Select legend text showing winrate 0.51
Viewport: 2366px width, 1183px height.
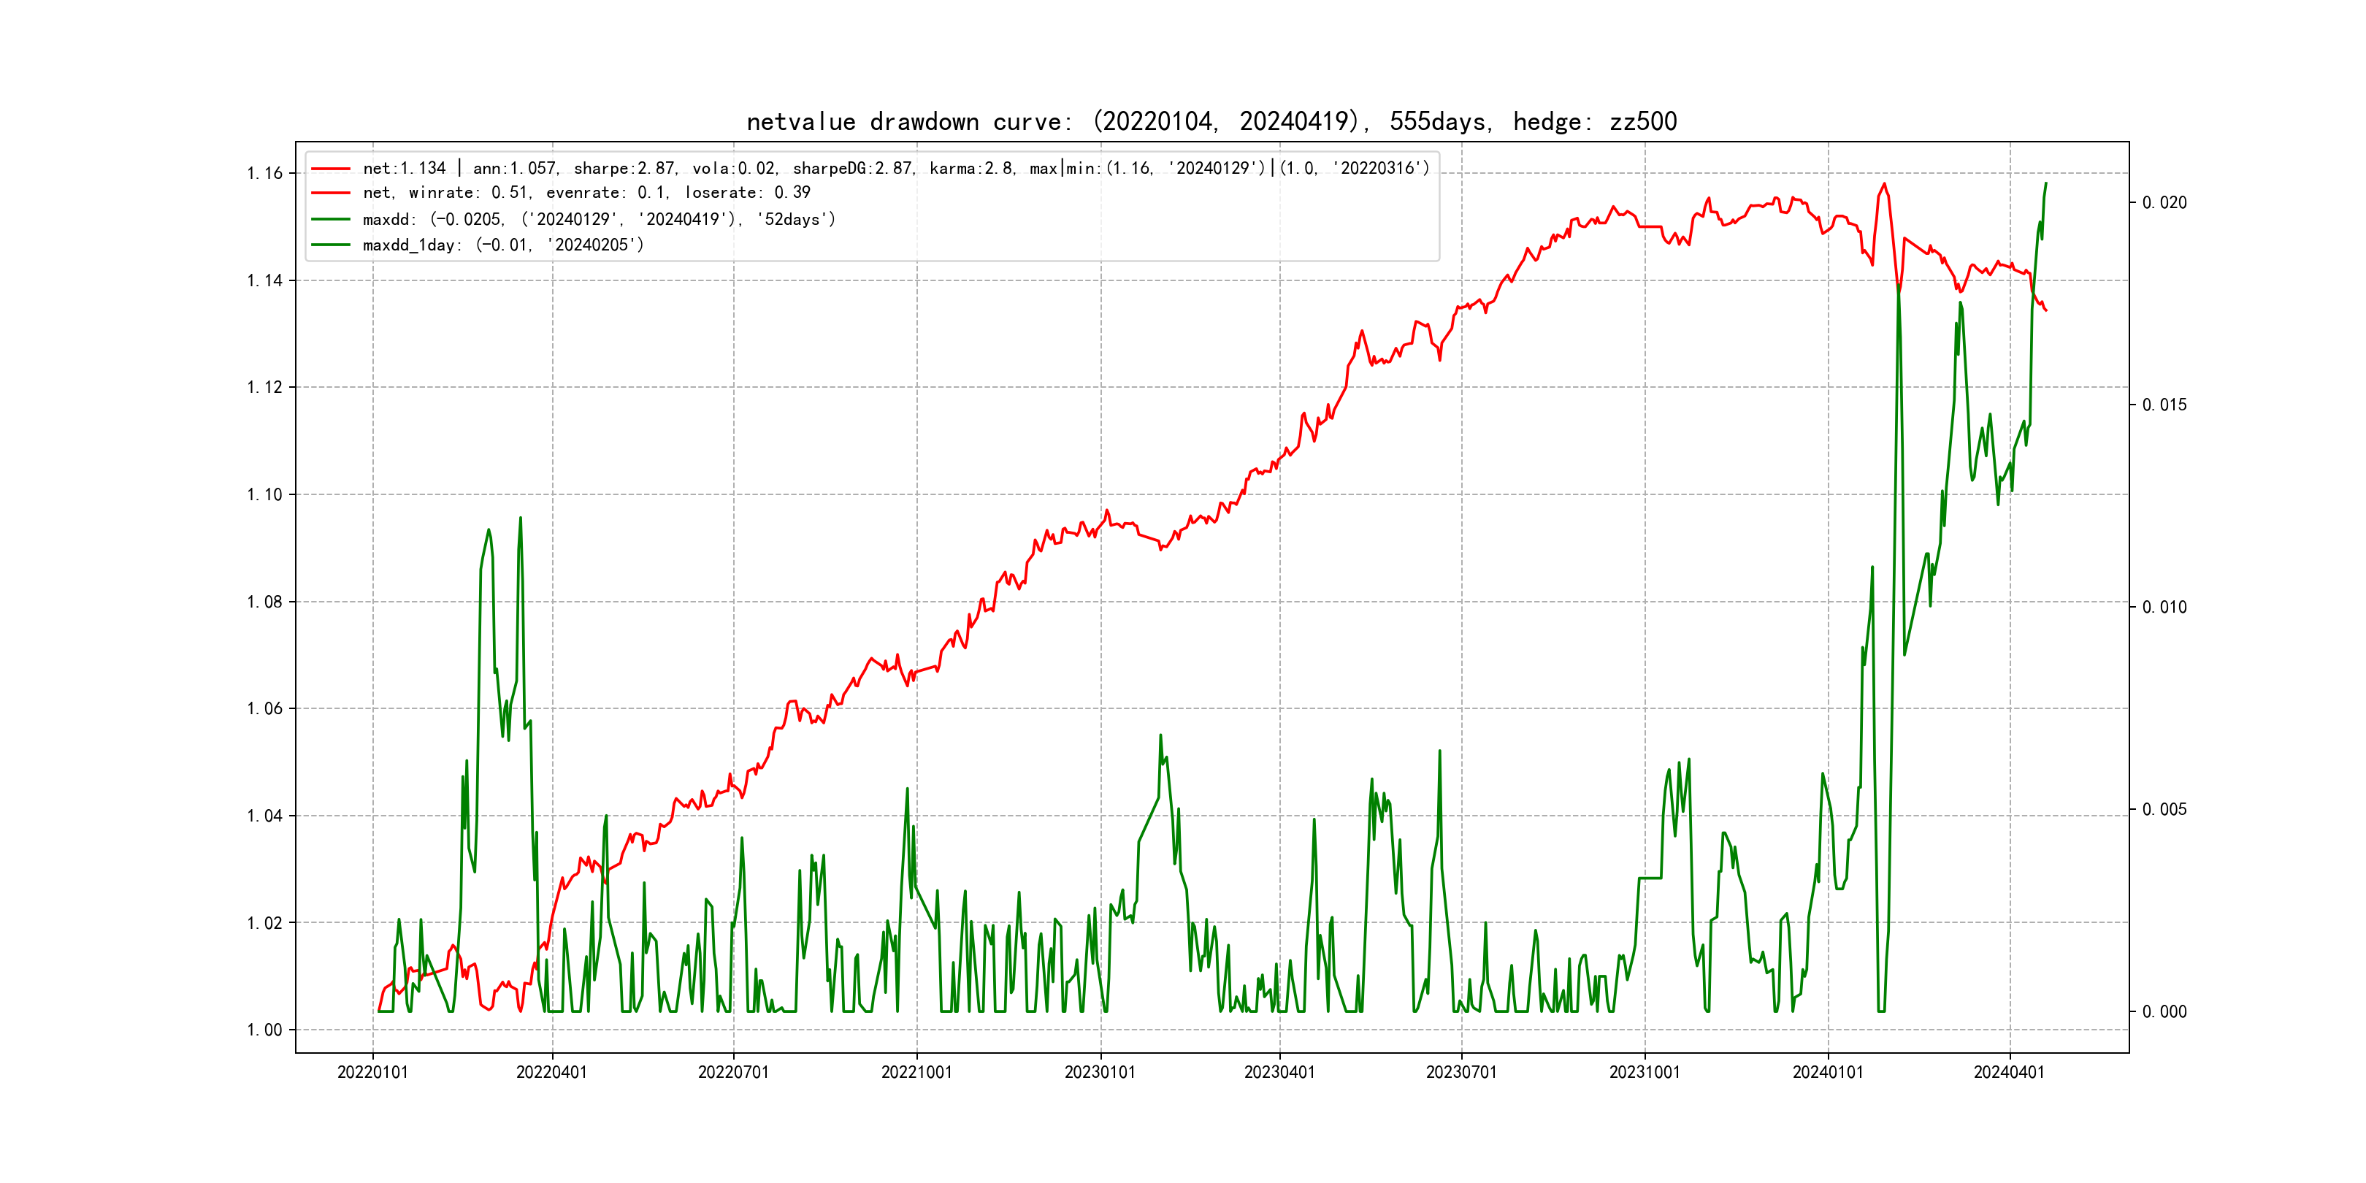[x=586, y=193]
